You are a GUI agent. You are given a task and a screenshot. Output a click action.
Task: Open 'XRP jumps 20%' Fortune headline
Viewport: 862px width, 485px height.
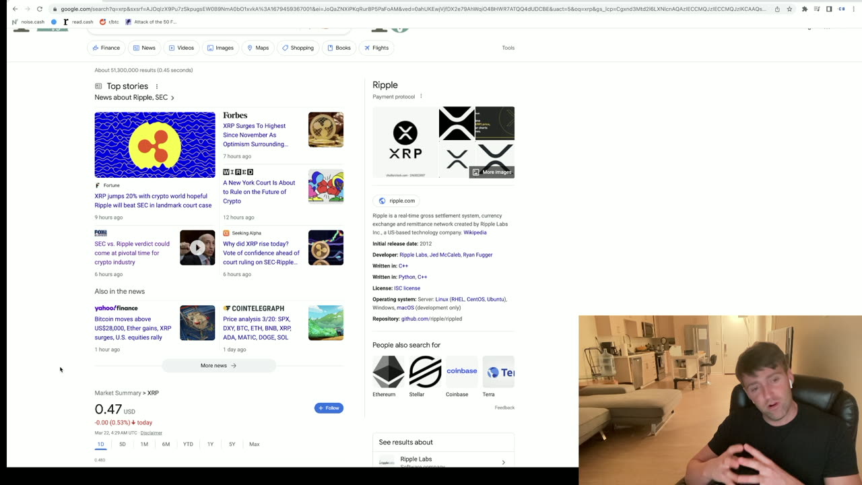[x=153, y=201]
